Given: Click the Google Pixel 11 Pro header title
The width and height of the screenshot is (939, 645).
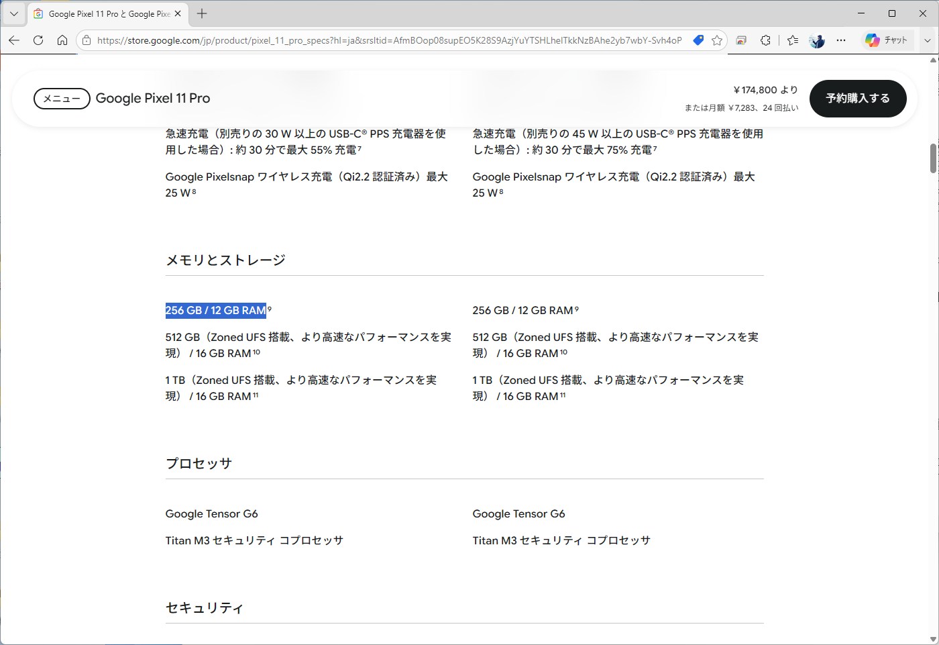Looking at the screenshot, I should (x=153, y=99).
